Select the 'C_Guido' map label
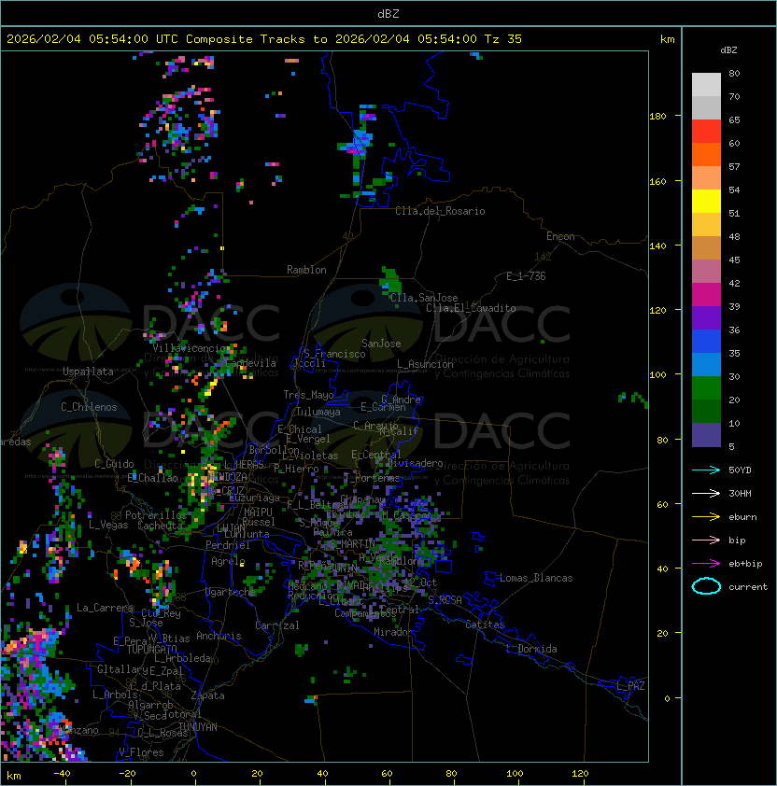Screen dimensions: 777x786 (x=114, y=464)
